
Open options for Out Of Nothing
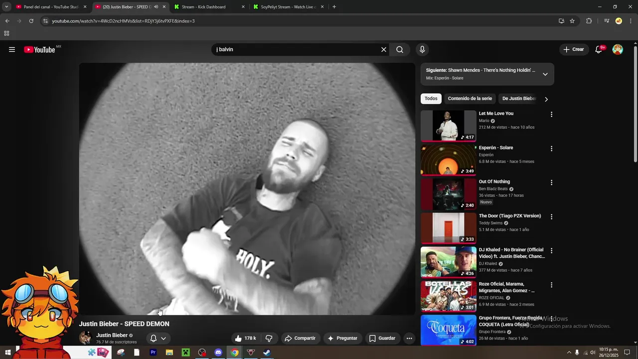pyautogui.click(x=551, y=182)
